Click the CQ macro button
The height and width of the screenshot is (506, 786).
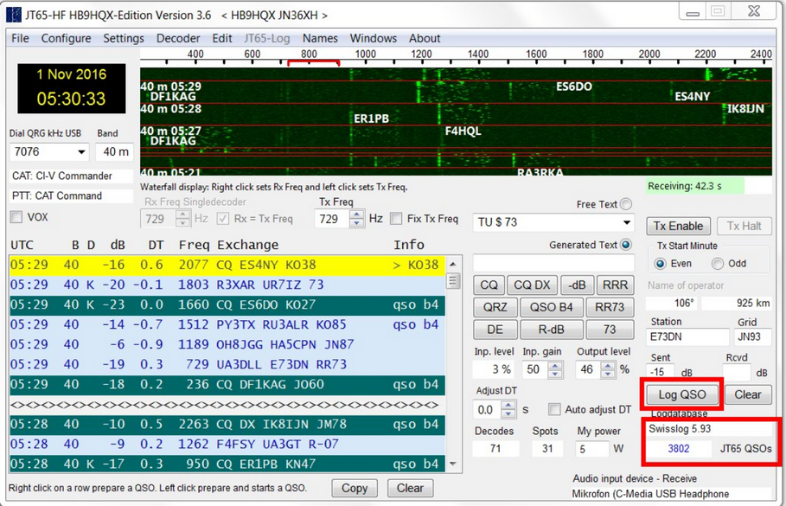coord(490,285)
